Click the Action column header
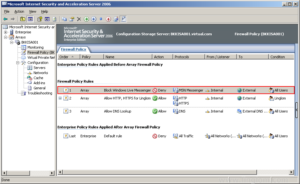This screenshot has width=300, height=184. tap(163, 57)
